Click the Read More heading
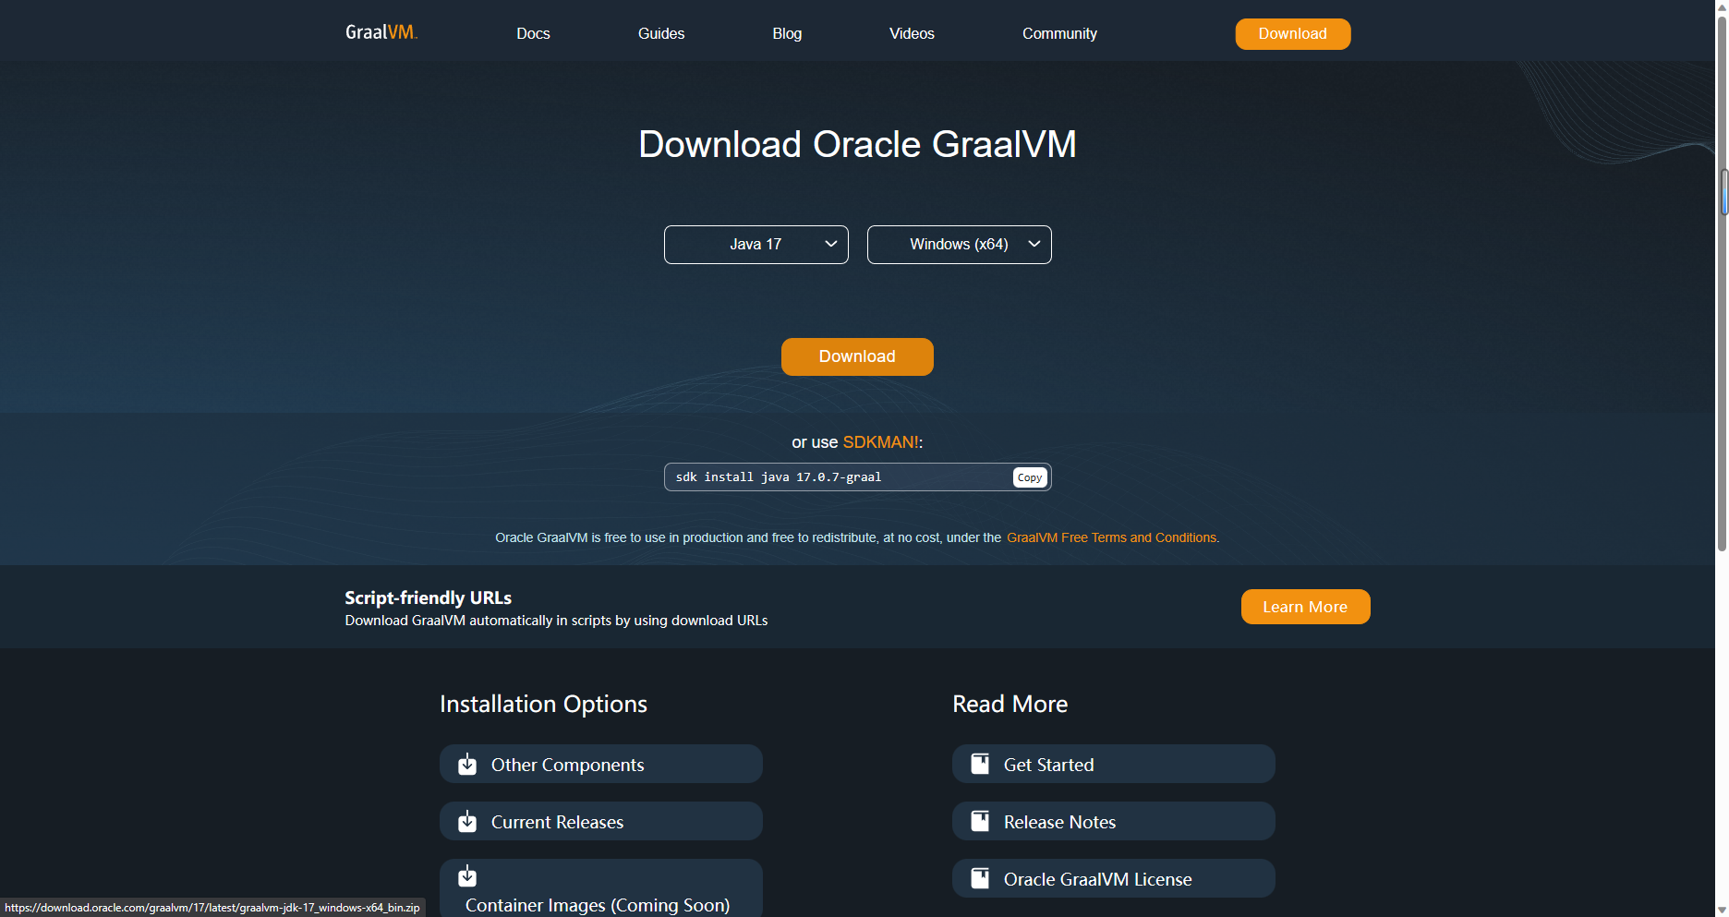Screen dimensions: 1729x917 pos(1010,704)
